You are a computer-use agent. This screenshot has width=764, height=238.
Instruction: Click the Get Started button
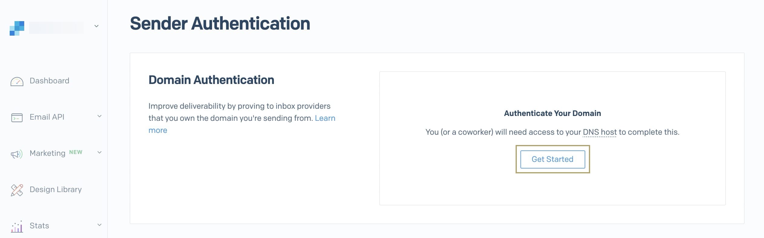click(x=553, y=159)
